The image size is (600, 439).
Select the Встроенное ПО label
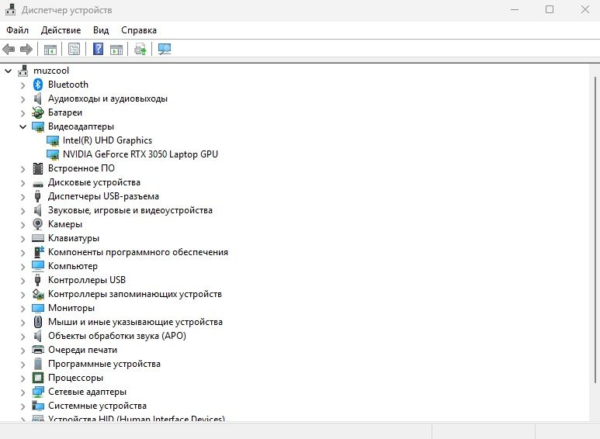click(x=82, y=168)
